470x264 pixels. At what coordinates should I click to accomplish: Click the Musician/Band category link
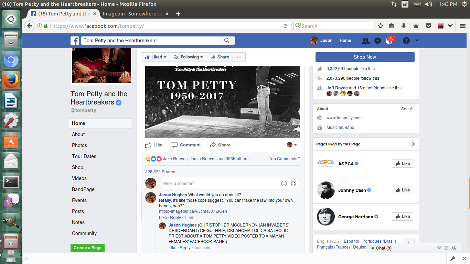(x=340, y=128)
